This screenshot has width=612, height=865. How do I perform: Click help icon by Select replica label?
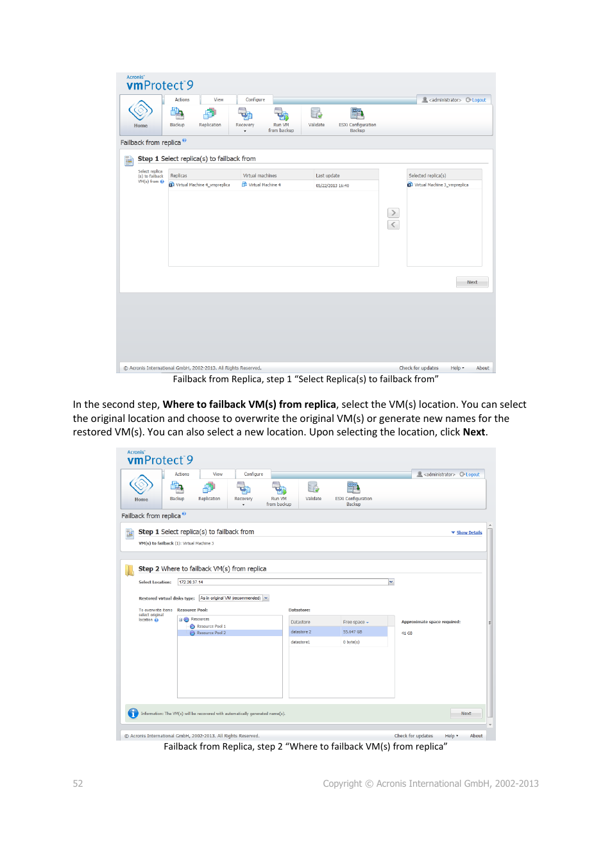(162, 181)
